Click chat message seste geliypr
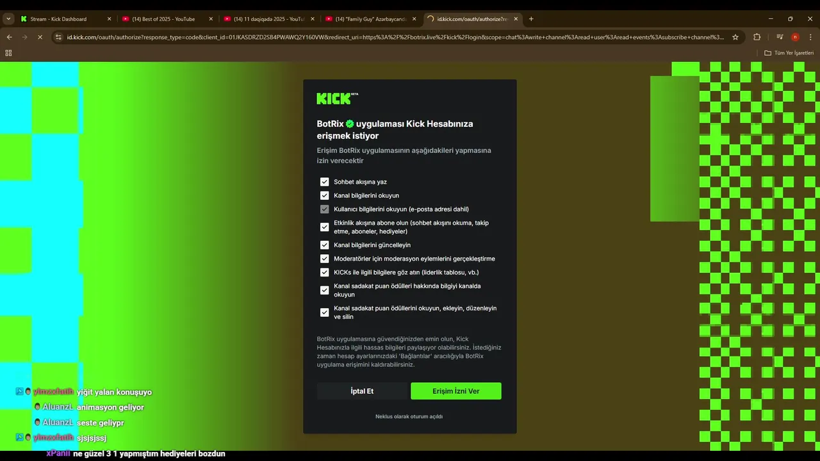Image resolution: width=820 pixels, height=461 pixels. tap(101, 423)
